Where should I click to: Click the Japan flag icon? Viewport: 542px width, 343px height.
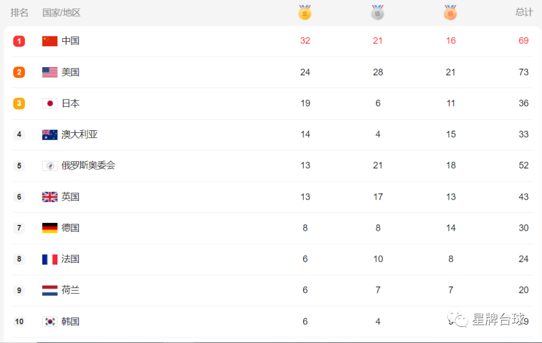coord(50,103)
